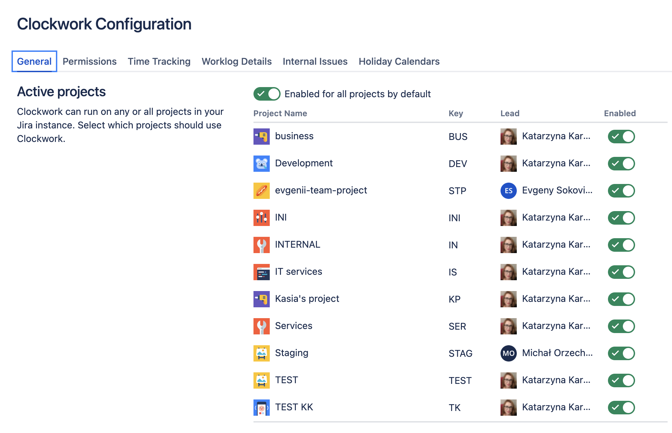
Task: Click Michał Orzech's MO avatar
Action: (508, 353)
